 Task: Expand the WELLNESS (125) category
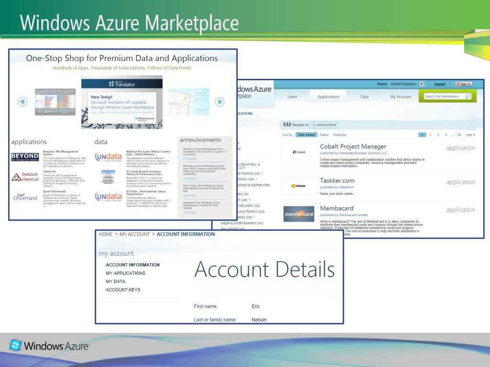(249, 205)
